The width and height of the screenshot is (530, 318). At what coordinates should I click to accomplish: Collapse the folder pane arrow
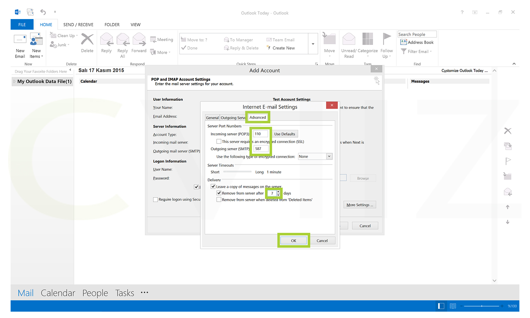(70, 70)
